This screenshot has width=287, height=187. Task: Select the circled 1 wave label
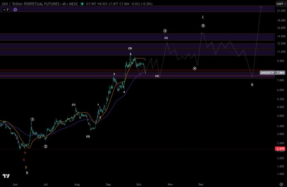point(32,119)
